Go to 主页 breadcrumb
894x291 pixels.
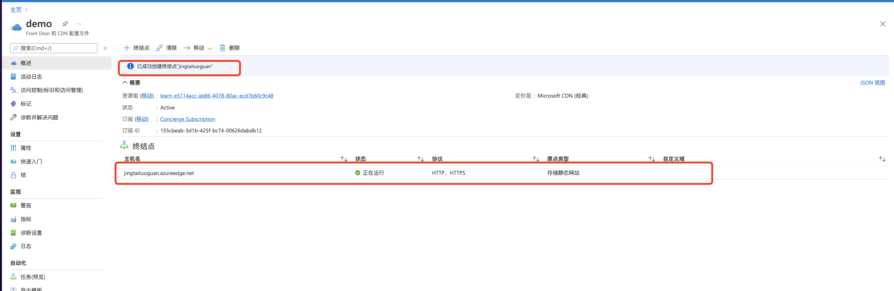(16, 10)
